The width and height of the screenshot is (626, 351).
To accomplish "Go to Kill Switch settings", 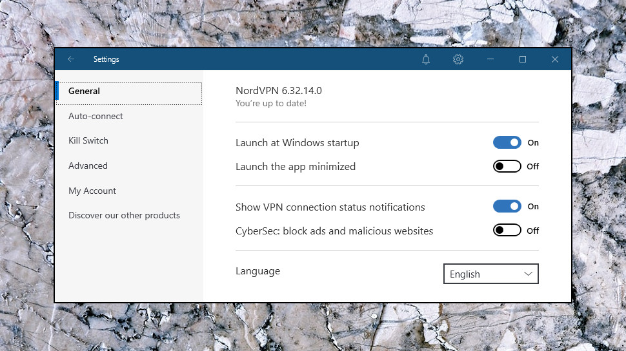I will point(88,140).
